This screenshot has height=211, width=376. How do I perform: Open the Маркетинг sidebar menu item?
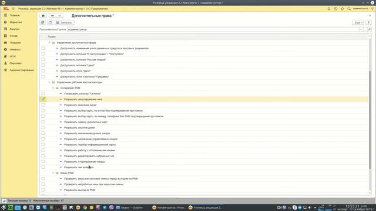[16, 22]
